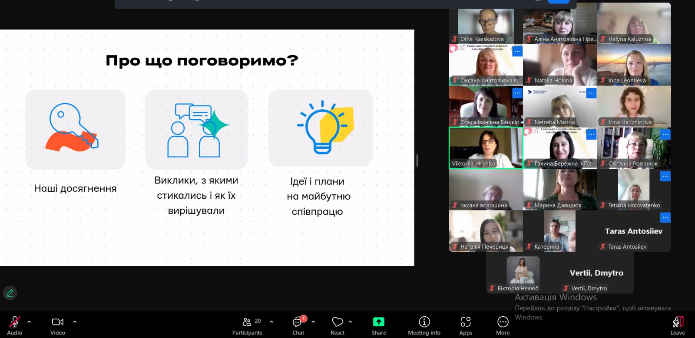Expand audio options arrow next to Audio
695x338 pixels.
pos(29,322)
